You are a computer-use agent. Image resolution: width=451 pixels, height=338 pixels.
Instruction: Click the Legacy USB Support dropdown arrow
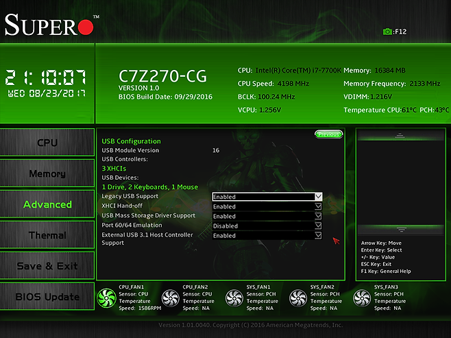click(x=318, y=197)
